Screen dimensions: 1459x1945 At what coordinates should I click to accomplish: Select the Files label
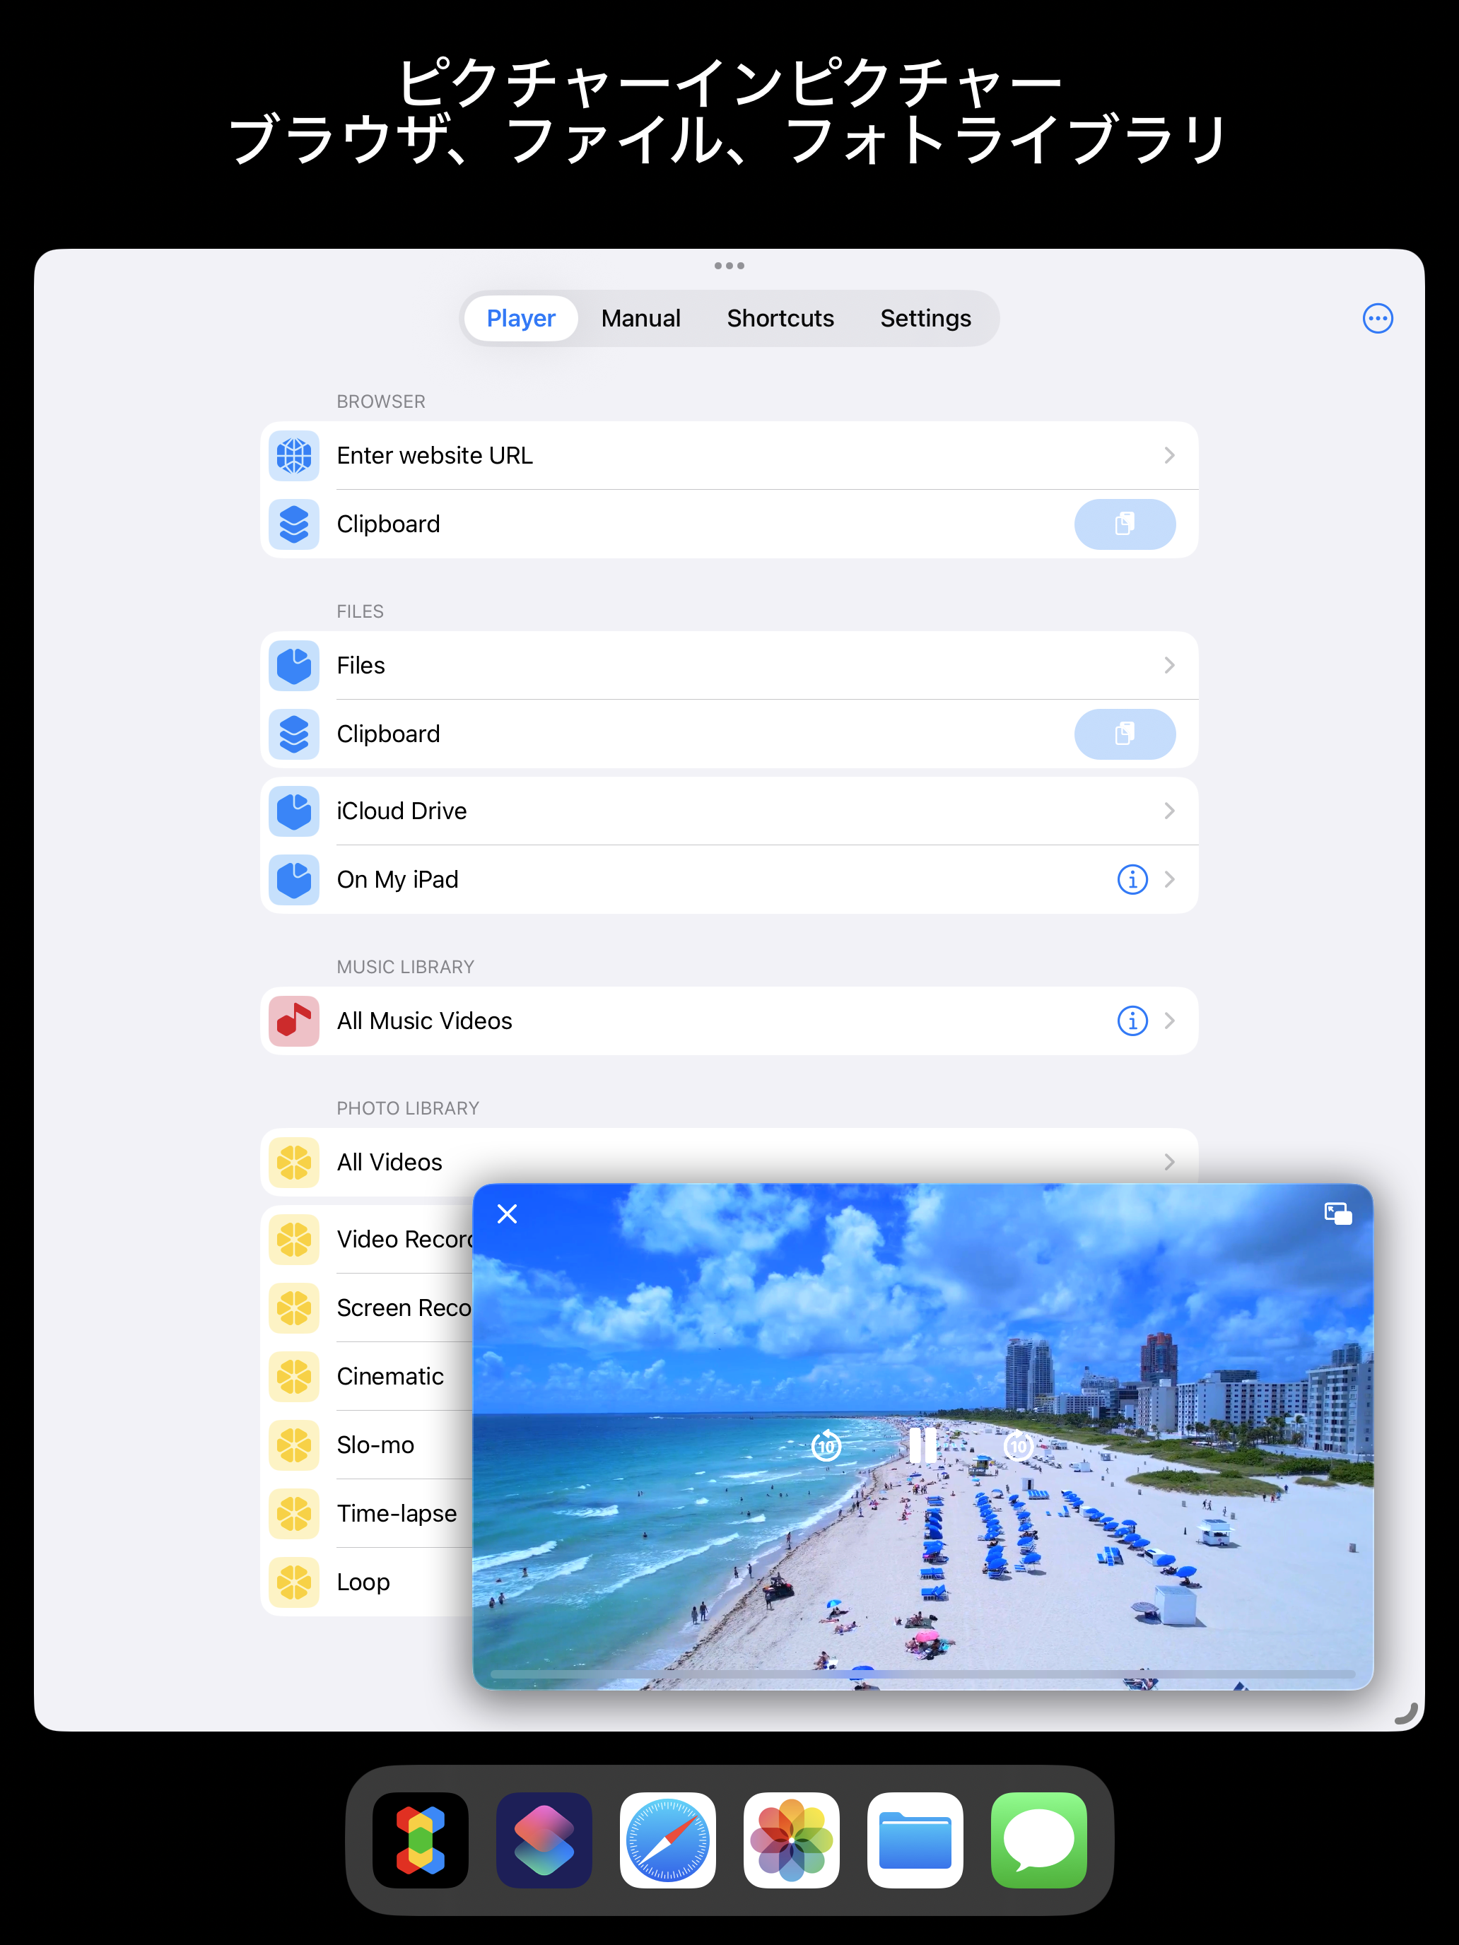(361, 666)
